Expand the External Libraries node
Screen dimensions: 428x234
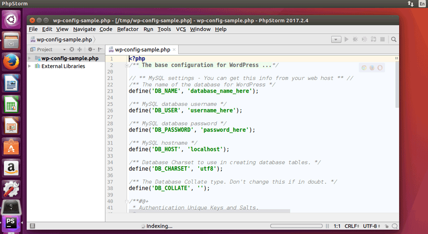tap(29, 66)
